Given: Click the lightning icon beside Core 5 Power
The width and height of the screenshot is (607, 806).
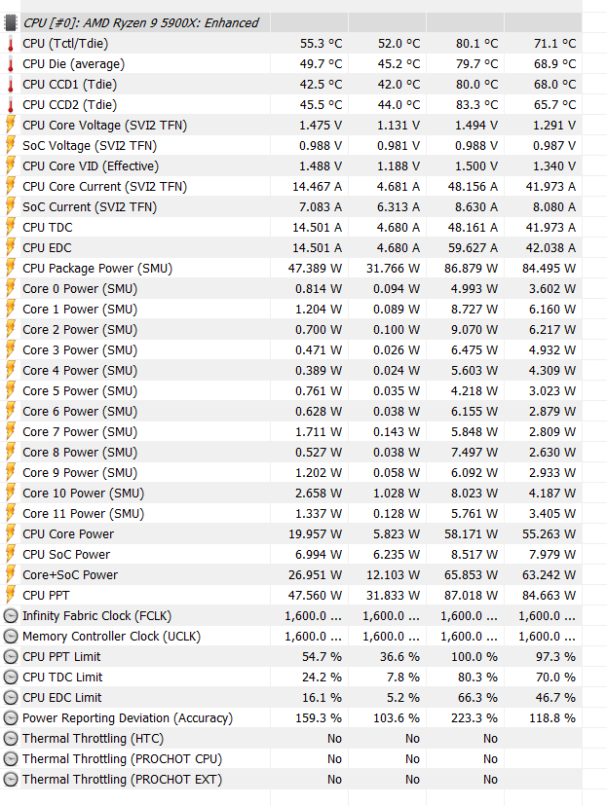Looking at the screenshot, I should pos(11,390).
